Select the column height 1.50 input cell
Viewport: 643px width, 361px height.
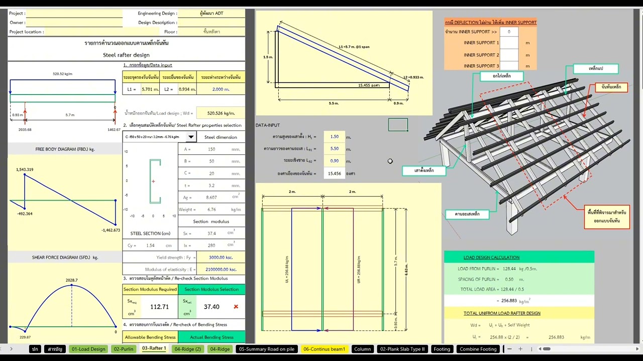(x=335, y=136)
